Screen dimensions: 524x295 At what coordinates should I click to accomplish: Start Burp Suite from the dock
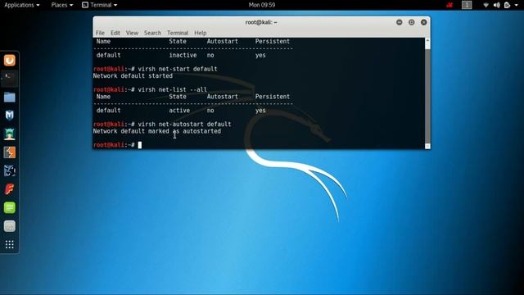click(x=10, y=152)
